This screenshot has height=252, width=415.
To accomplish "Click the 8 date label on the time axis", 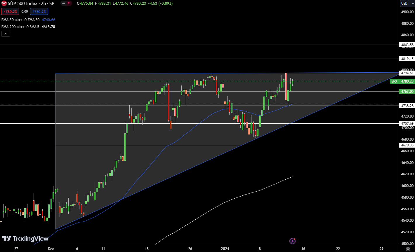I will click(x=260, y=249).
